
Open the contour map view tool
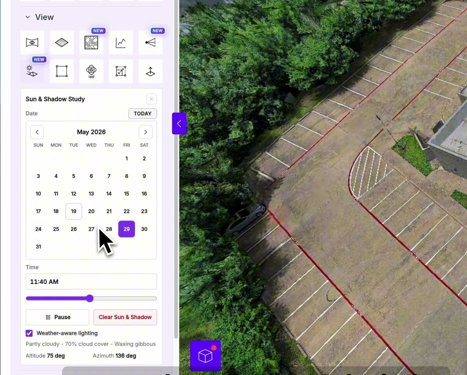(x=91, y=42)
